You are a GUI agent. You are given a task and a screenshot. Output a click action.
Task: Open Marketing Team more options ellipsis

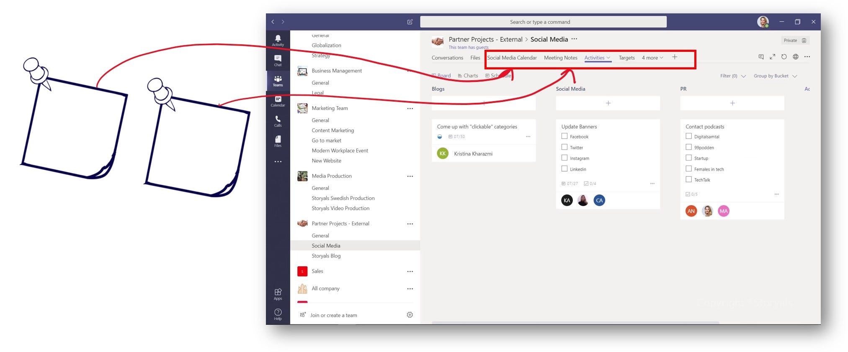tap(410, 109)
